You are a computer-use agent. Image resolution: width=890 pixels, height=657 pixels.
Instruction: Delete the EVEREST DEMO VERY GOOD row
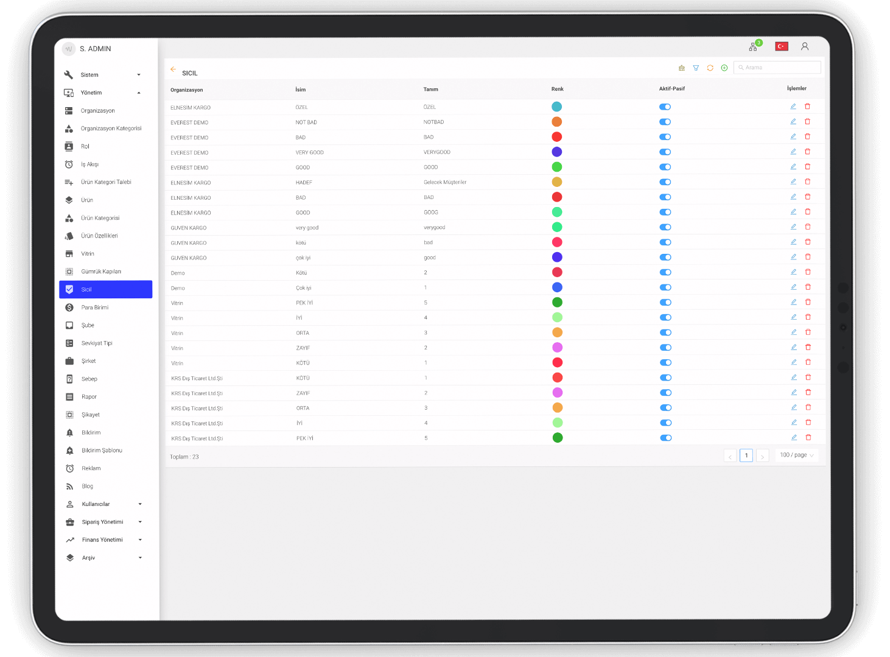808,152
